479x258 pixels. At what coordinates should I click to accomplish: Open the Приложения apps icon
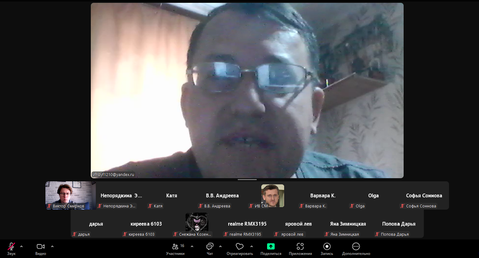click(x=300, y=248)
